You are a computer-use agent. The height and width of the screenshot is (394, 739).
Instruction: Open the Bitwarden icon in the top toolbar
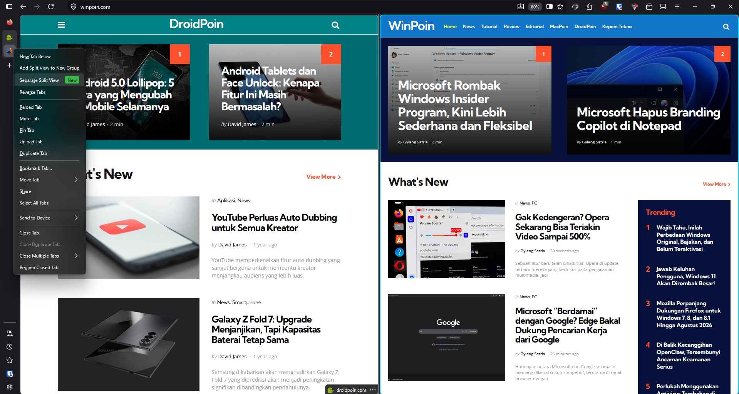[x=619, y=7]
